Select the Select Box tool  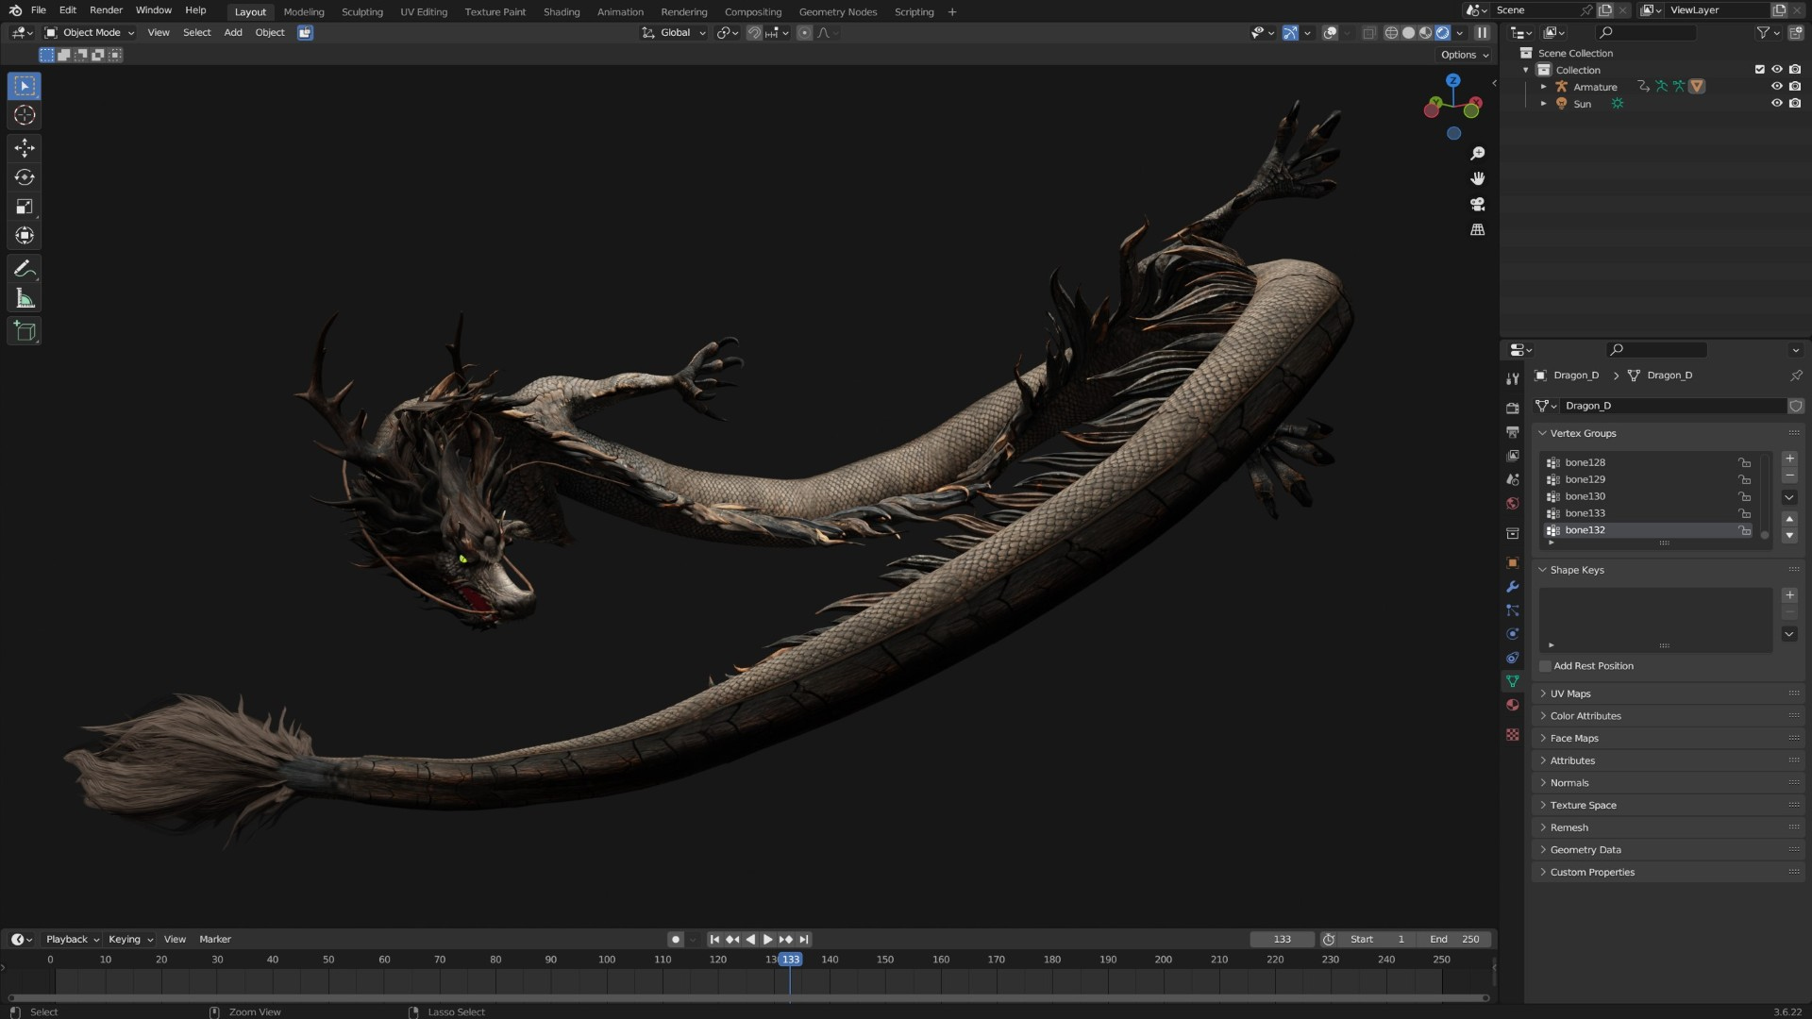click(25, 86)
